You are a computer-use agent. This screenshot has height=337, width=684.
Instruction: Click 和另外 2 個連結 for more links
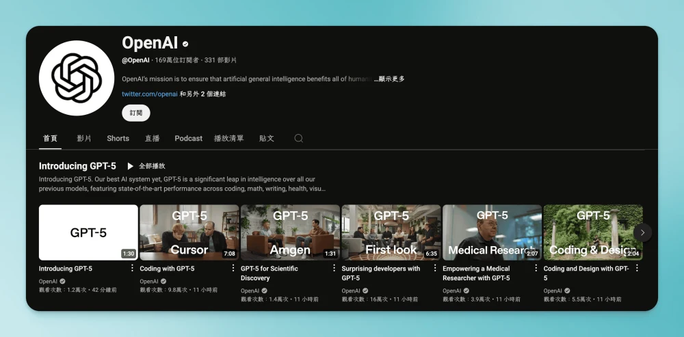pos(203,94)
